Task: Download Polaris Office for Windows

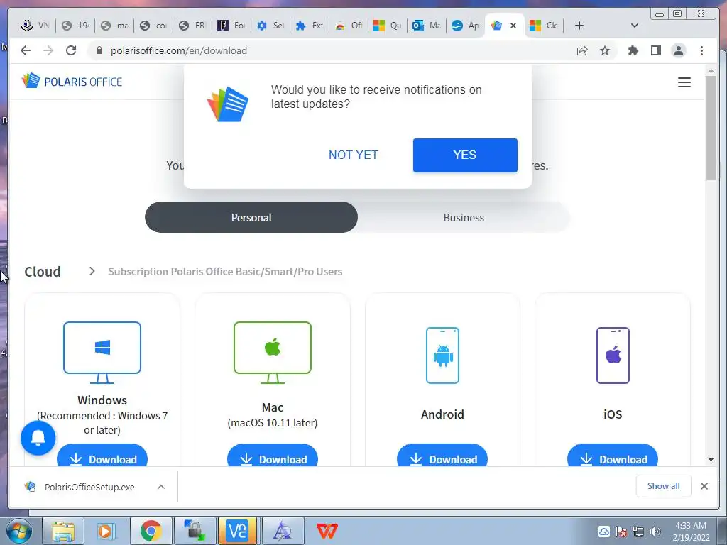Action: 102,456
